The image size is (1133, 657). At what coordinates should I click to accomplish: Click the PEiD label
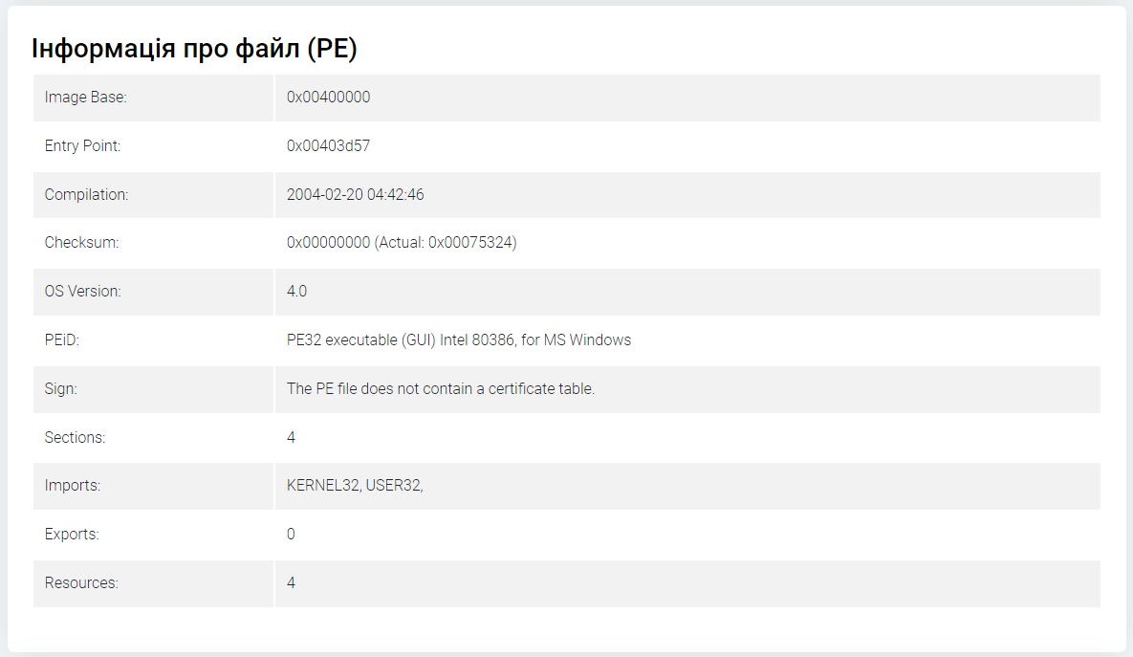click(61, 339)
